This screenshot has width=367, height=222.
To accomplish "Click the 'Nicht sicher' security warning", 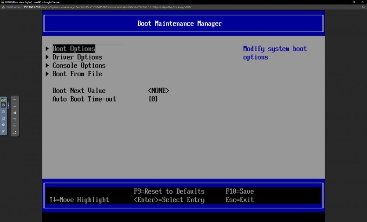I will (11, 7).
